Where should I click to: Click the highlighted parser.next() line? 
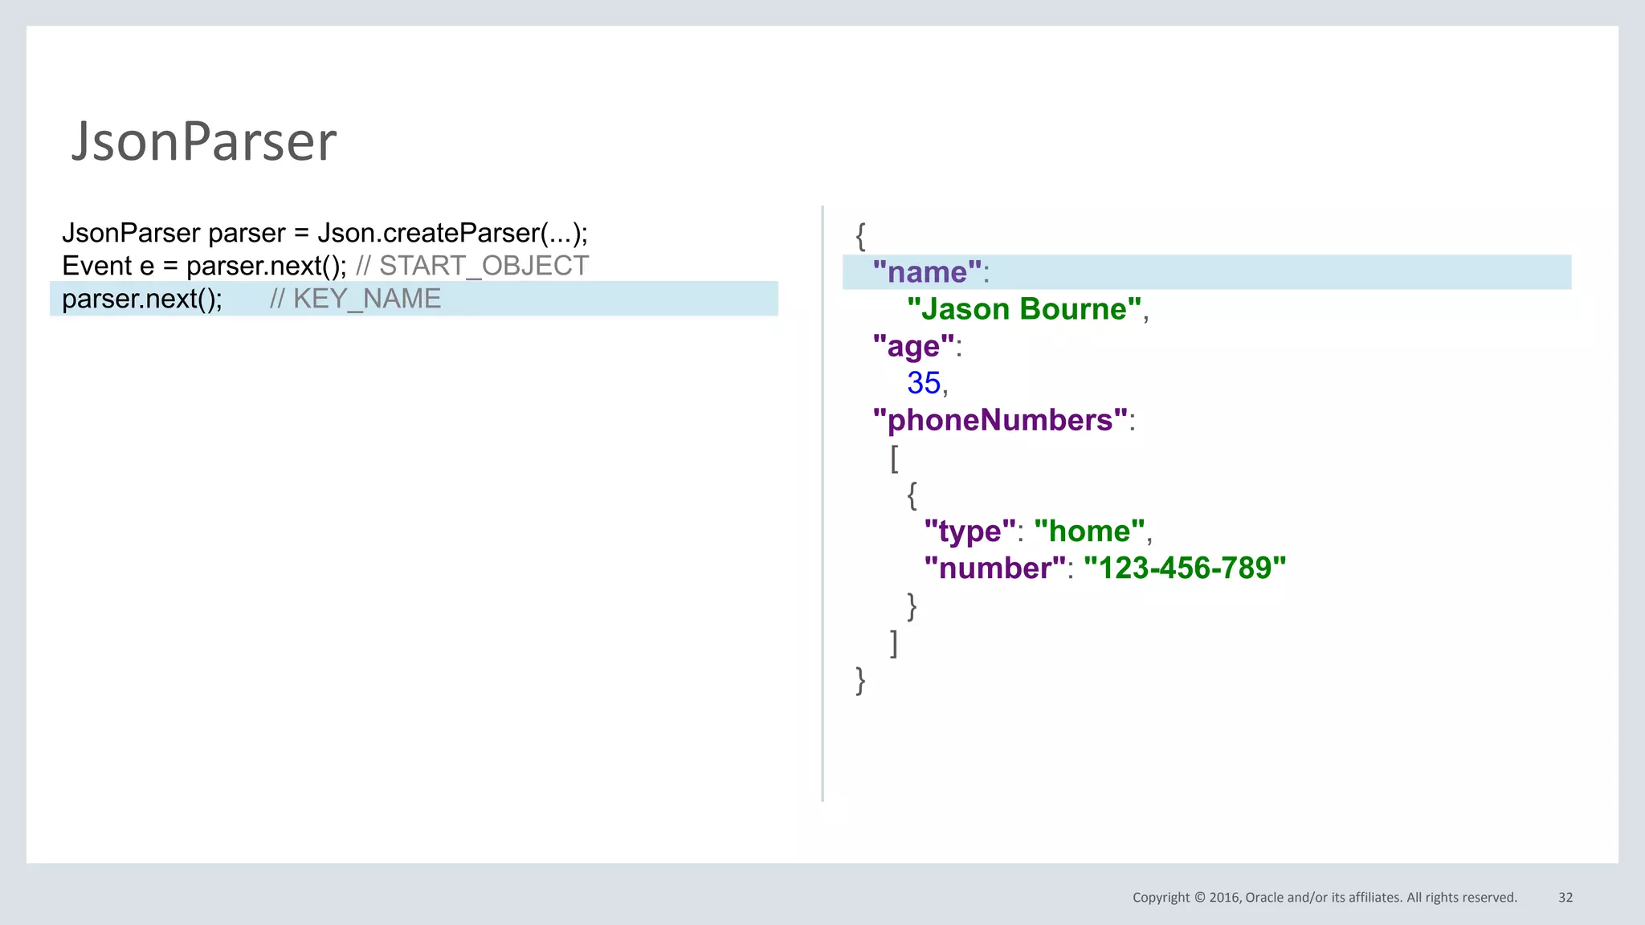pyautogui.click(x=142, y=299)
